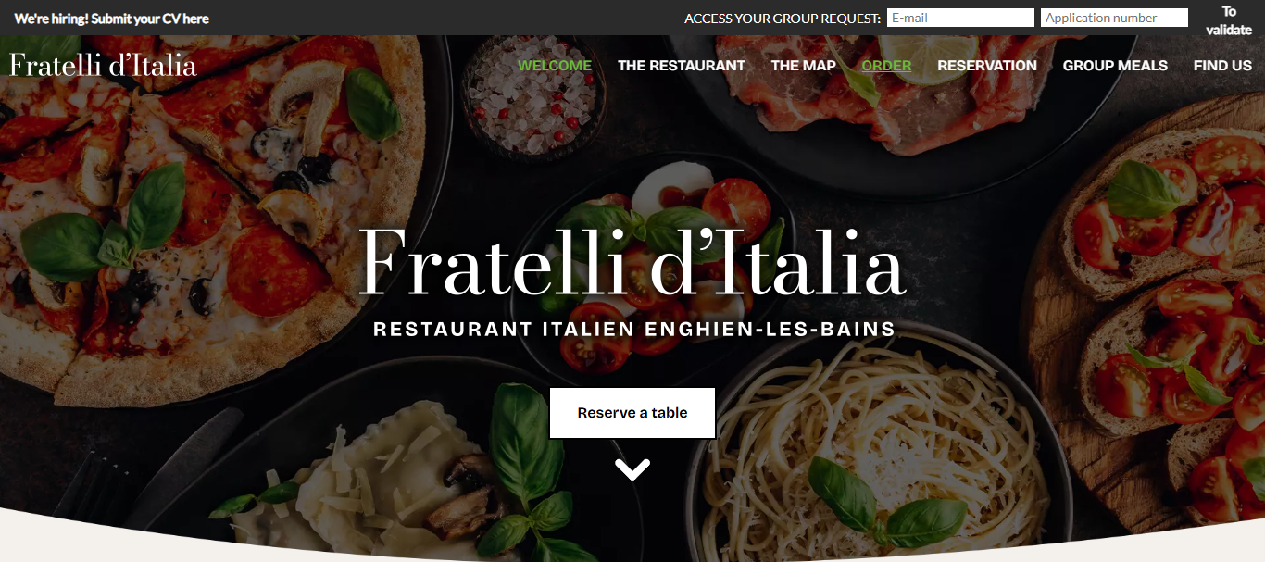Open the Order navigation link
Viewport: 1265px width, 562px height.
886,66
